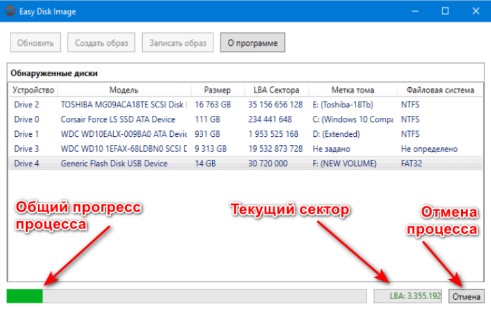Click the Обновить button
The width and height of the screenshot is (491, 309).
(x=35, y=43)
